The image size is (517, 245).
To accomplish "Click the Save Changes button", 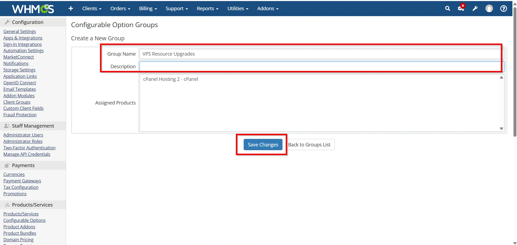I will [263, 145].
